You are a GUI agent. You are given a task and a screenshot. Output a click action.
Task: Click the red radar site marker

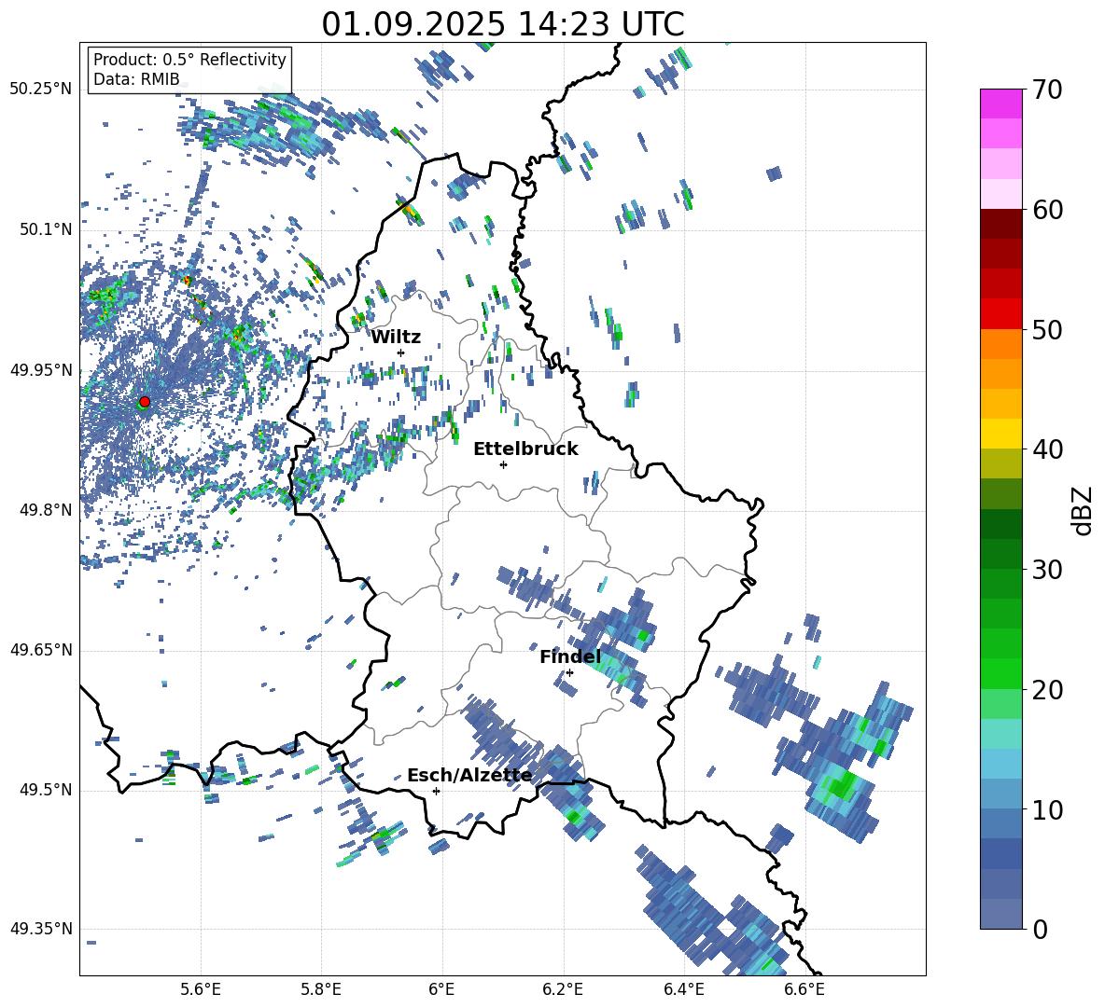[145, 401]
